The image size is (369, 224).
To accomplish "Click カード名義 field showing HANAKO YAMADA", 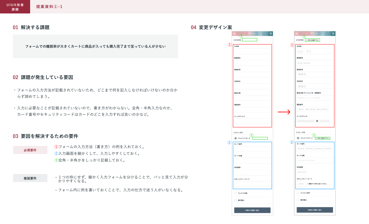I will [315, 160].
